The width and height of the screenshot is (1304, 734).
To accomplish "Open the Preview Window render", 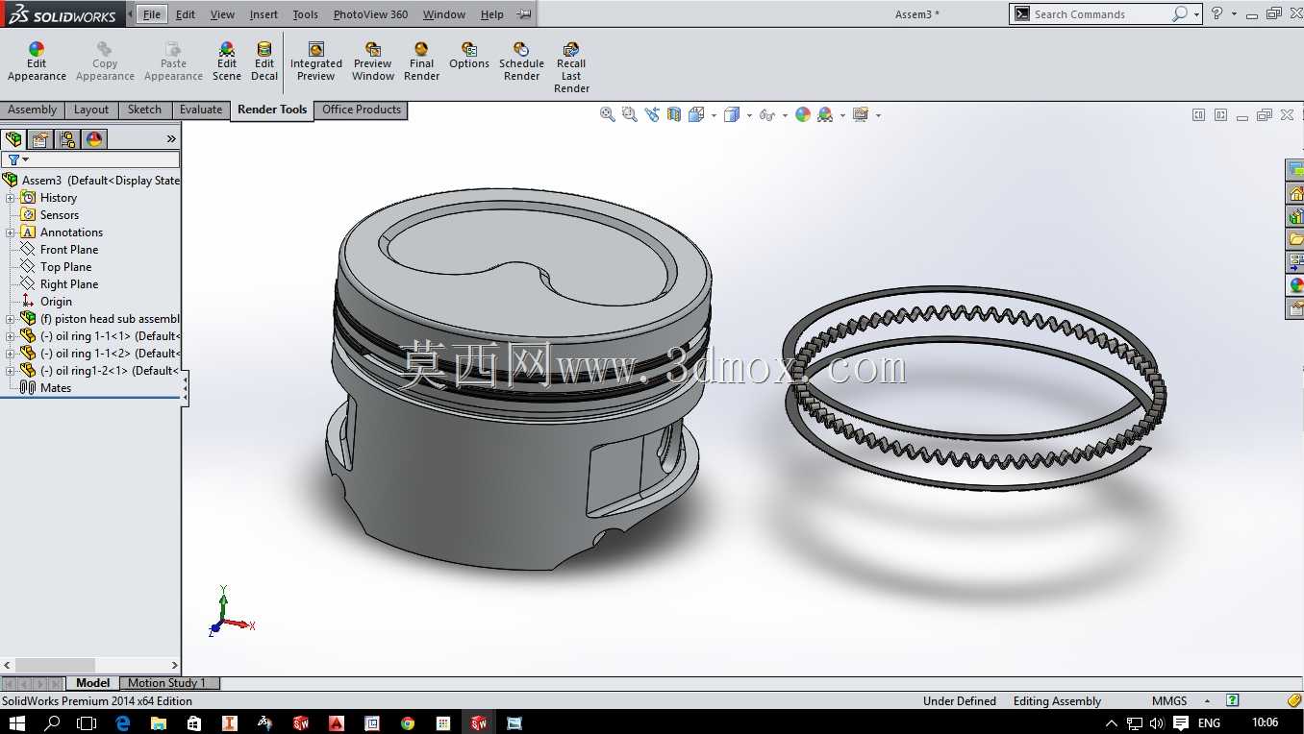I will point(373,61).
